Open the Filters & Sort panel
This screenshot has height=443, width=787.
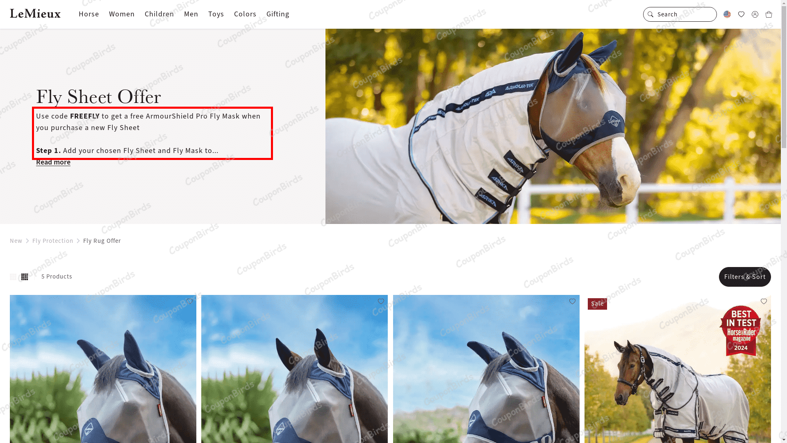pos(745,277)
